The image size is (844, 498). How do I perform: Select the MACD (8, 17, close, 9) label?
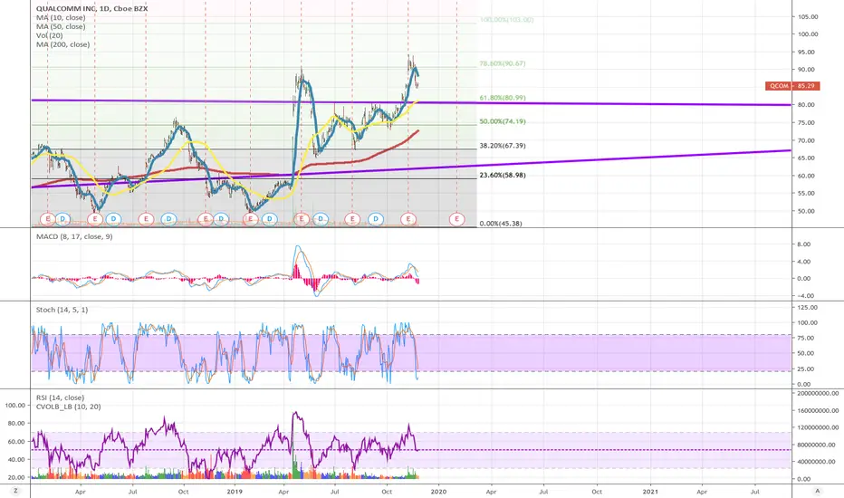coord(74,236)
